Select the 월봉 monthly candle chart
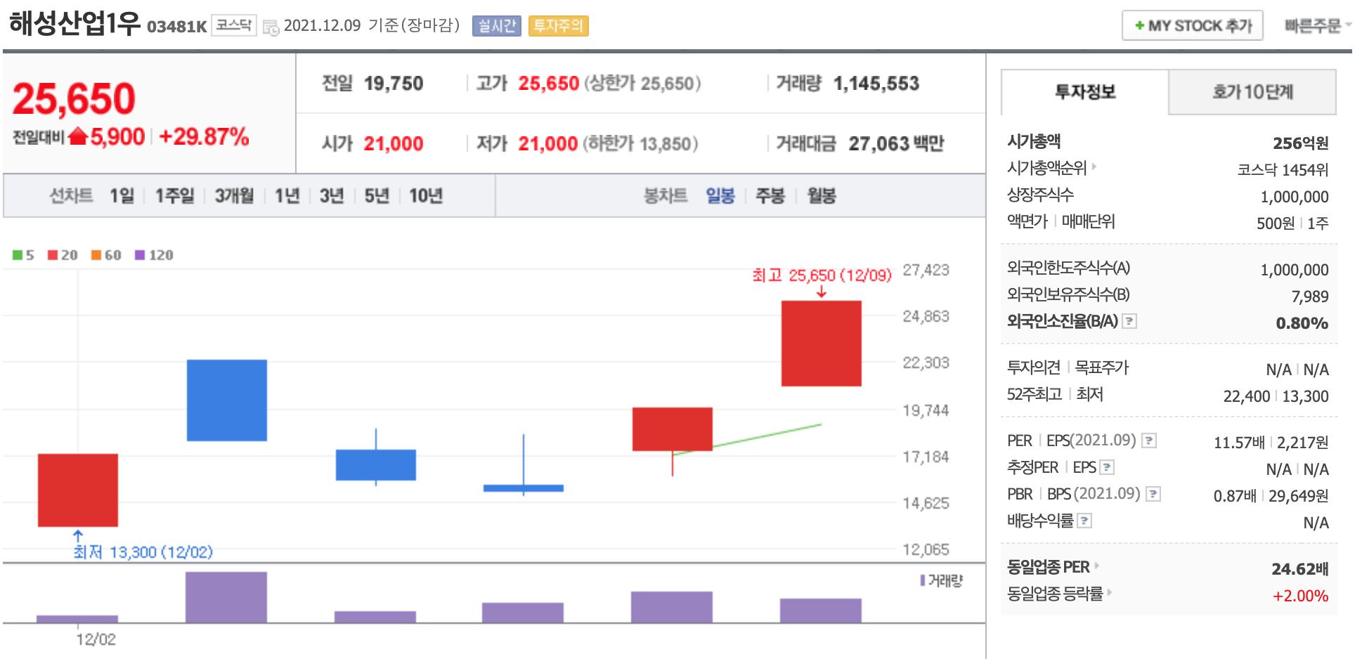 (822, 195)
